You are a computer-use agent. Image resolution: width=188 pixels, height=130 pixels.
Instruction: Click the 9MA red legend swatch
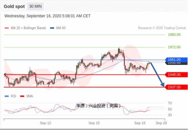(22, 96)
